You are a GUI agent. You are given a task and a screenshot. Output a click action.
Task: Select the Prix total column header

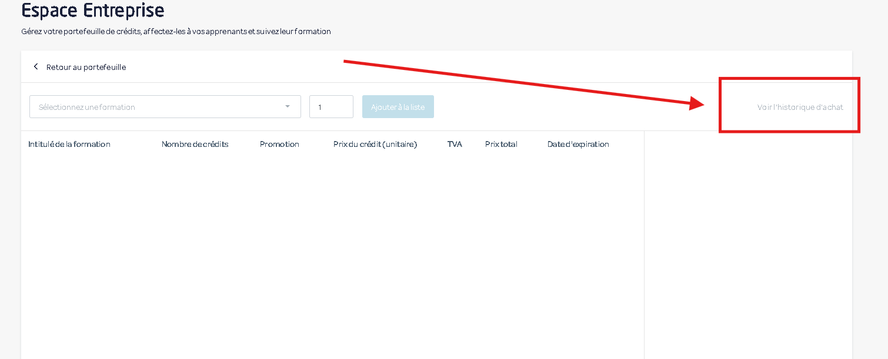coord(501,144)
